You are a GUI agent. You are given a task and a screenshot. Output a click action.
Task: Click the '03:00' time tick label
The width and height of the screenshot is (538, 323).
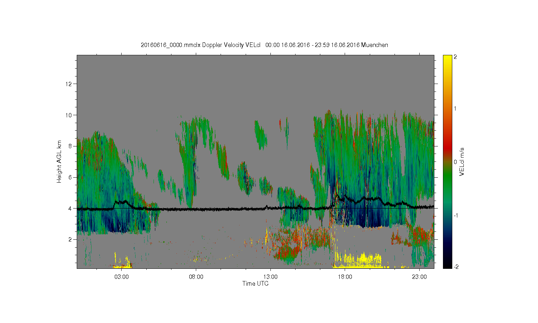[122, 277]
